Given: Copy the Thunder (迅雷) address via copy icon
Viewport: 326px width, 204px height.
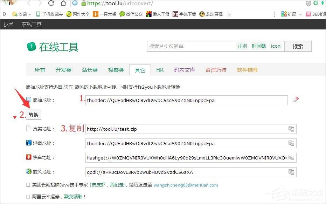Looking at the screenshot, I should click(x=291, y=143).
